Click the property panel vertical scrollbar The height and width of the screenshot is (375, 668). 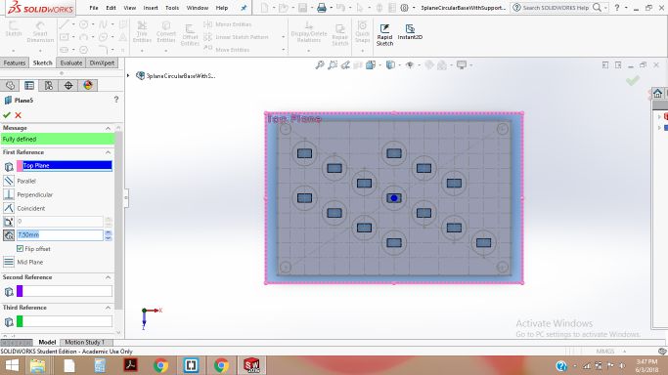coord(119,221)
